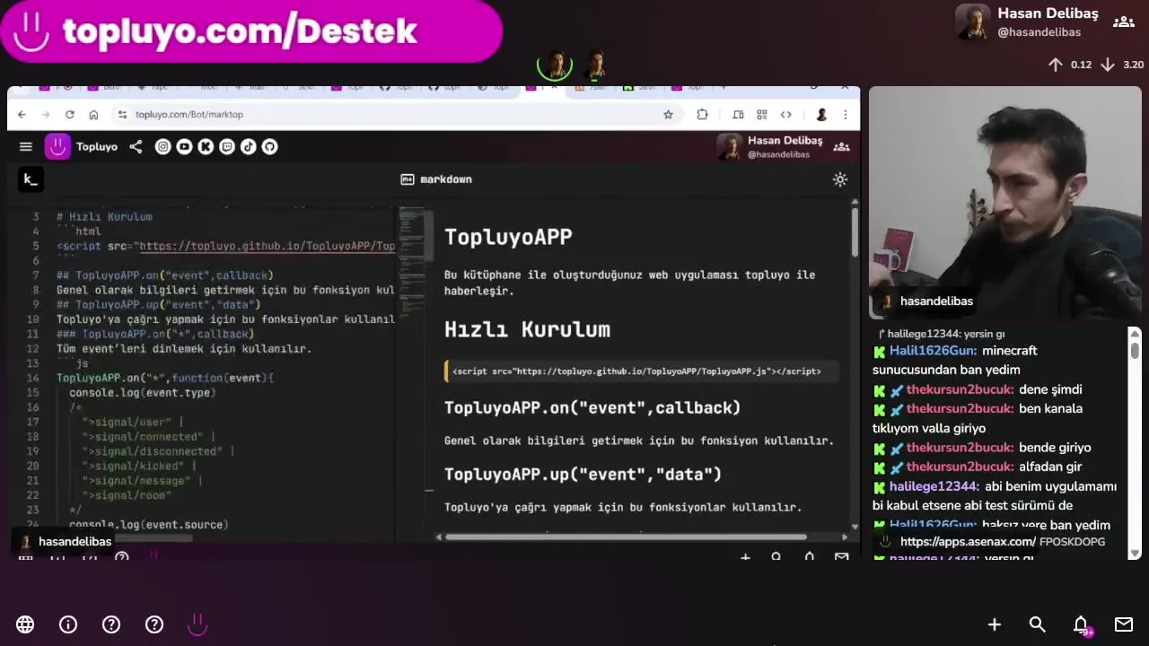Viewport: 1149px width, 646px height.
Task: Open the Twitch social icon
Action: [227, 146]
